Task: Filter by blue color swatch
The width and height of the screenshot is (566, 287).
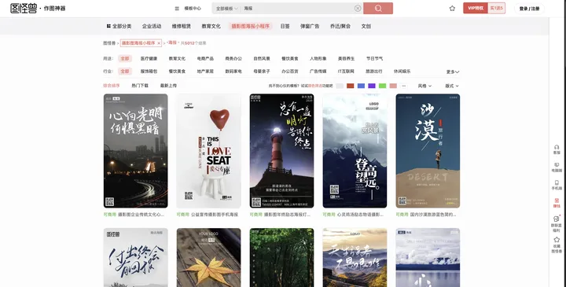Action: tap(361, 86)
